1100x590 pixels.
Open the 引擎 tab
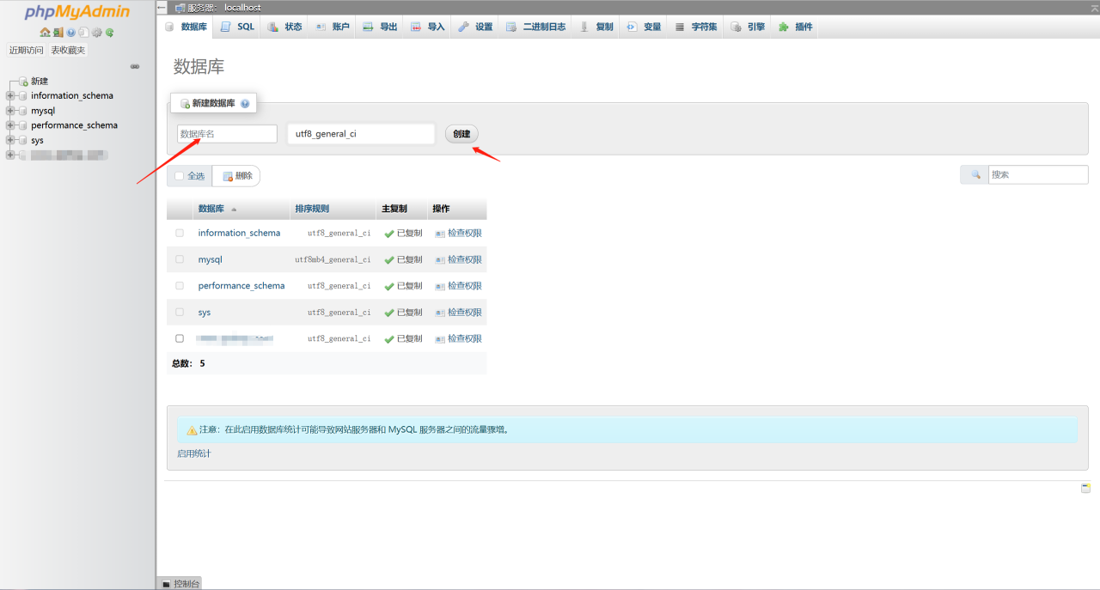[748, 27]
